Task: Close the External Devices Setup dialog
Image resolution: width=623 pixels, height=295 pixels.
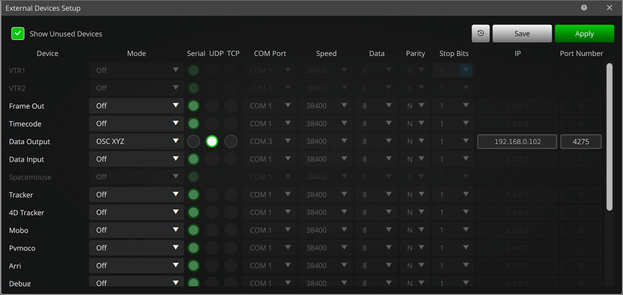Action: 609,7
